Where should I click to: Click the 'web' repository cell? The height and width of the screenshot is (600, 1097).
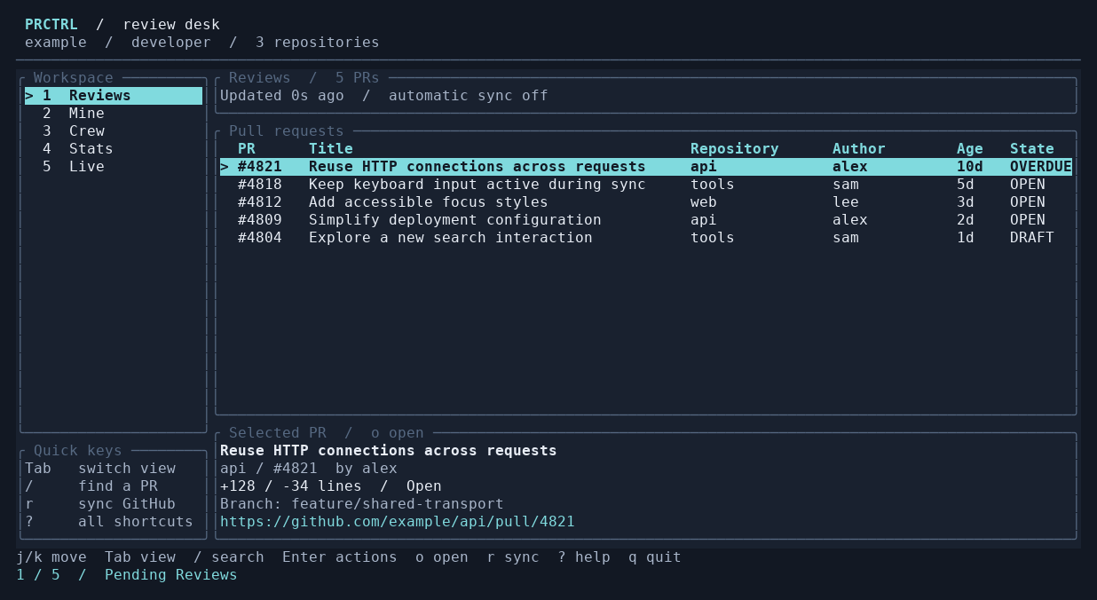[704, 202]
